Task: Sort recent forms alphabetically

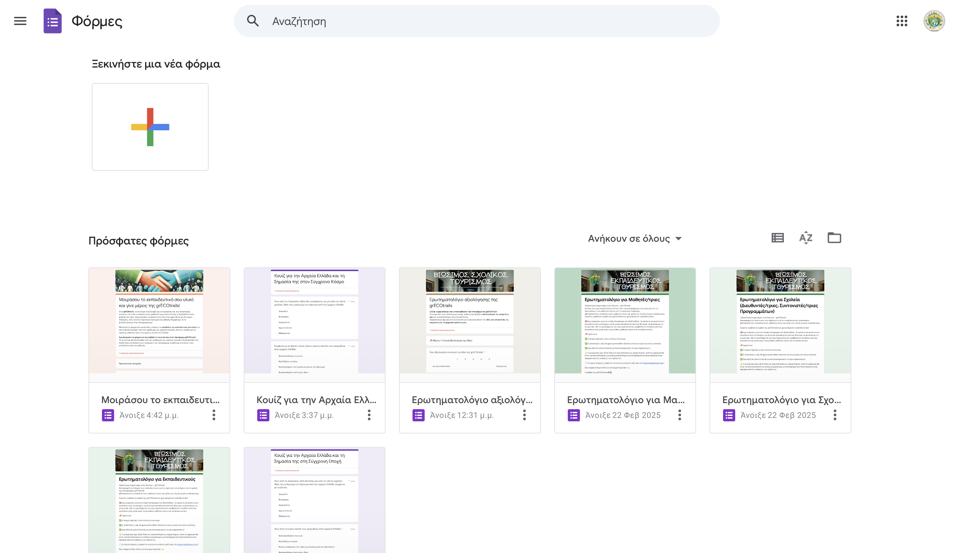Action: pos(805,238)
